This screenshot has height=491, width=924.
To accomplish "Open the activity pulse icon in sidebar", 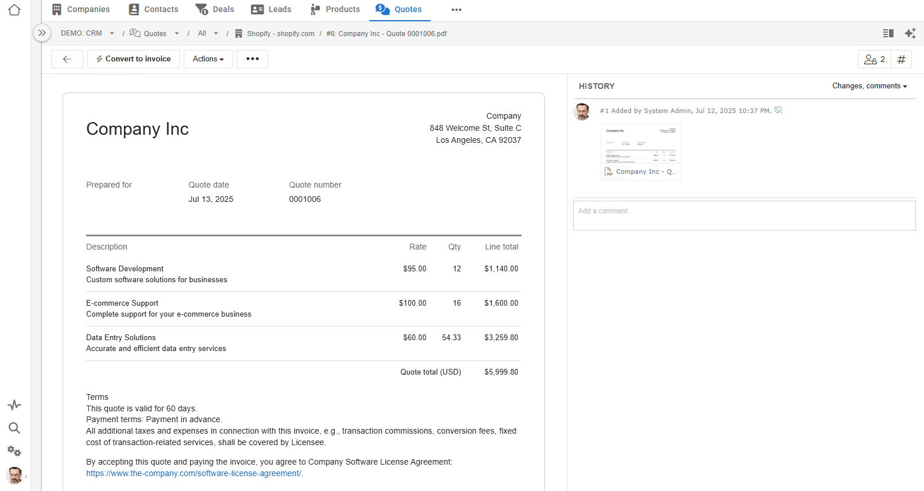I will click(14, 405).
